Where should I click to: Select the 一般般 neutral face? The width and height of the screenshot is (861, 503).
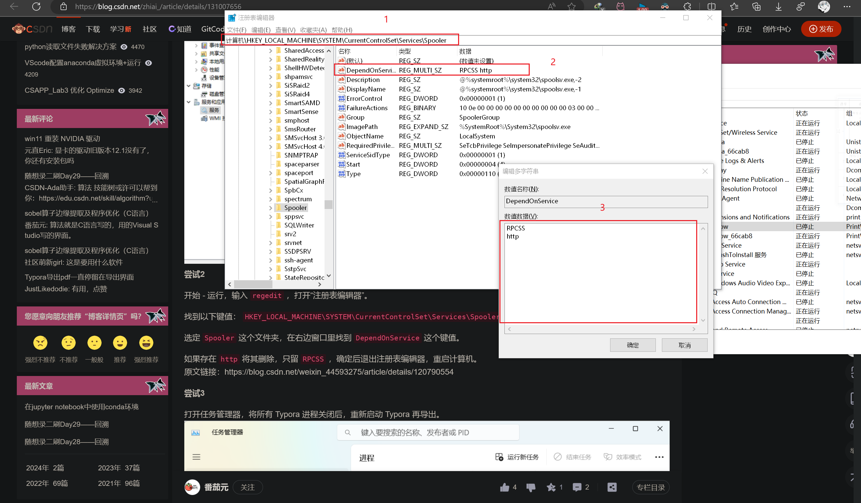[94, 343]
